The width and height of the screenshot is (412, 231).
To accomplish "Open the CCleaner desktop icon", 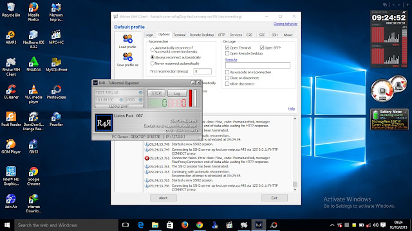I will 11,92.
